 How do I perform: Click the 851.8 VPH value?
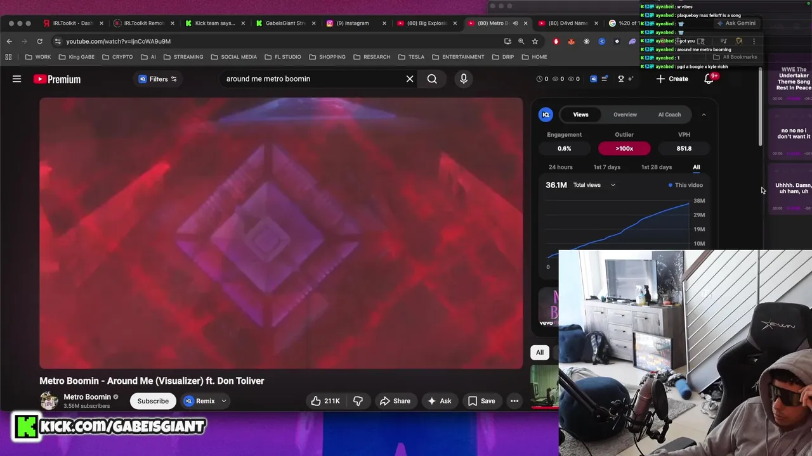coord(684,148)
